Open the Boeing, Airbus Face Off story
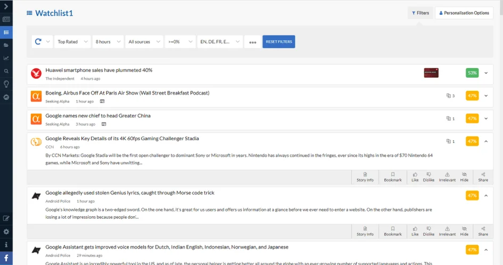Screen dimensions: 503x265 127,93
